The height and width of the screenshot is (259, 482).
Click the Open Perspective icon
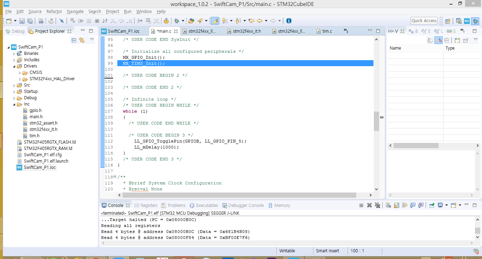pyautogui.click(x=448, y=21)
